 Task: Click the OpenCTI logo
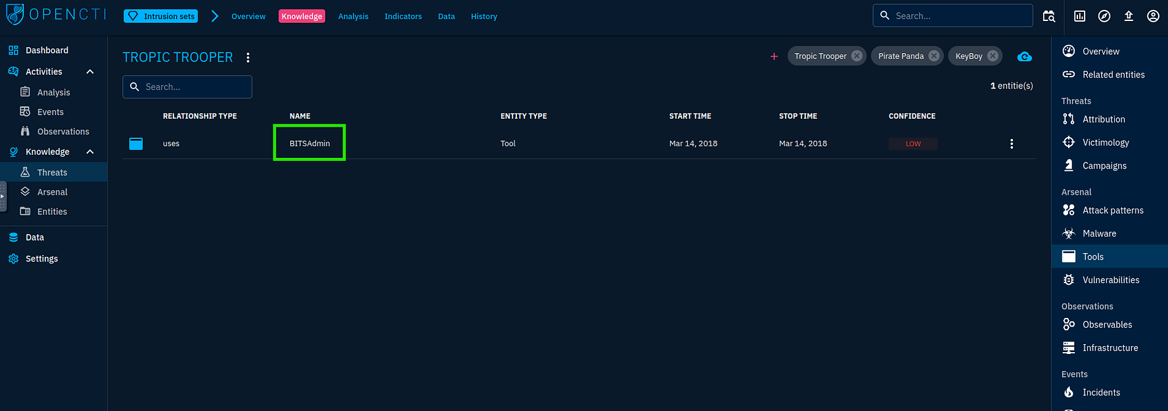coord(56,14)
